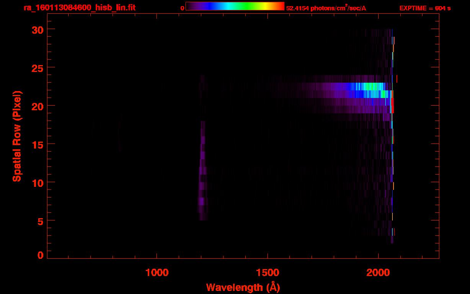
Task: Click the 52.4154 photons/cm²/sec/A label
Action: (326, 8)
